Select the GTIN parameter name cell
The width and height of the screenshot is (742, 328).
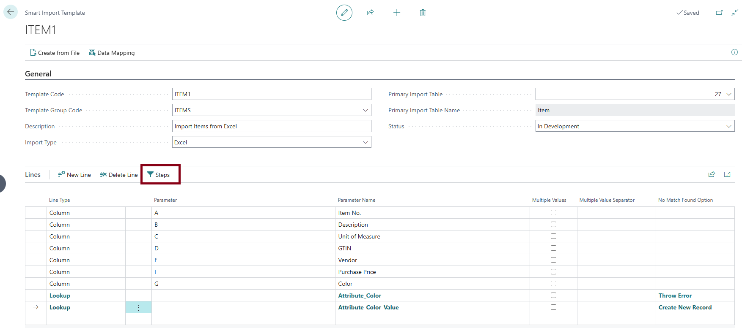[432, 248]
